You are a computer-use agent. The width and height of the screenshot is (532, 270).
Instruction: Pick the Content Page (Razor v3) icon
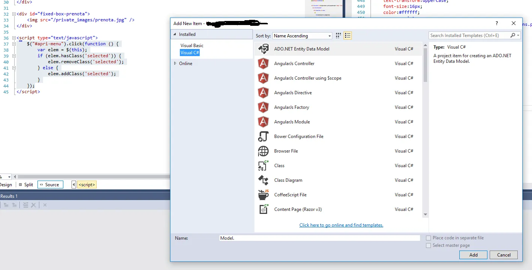point(263,209)
